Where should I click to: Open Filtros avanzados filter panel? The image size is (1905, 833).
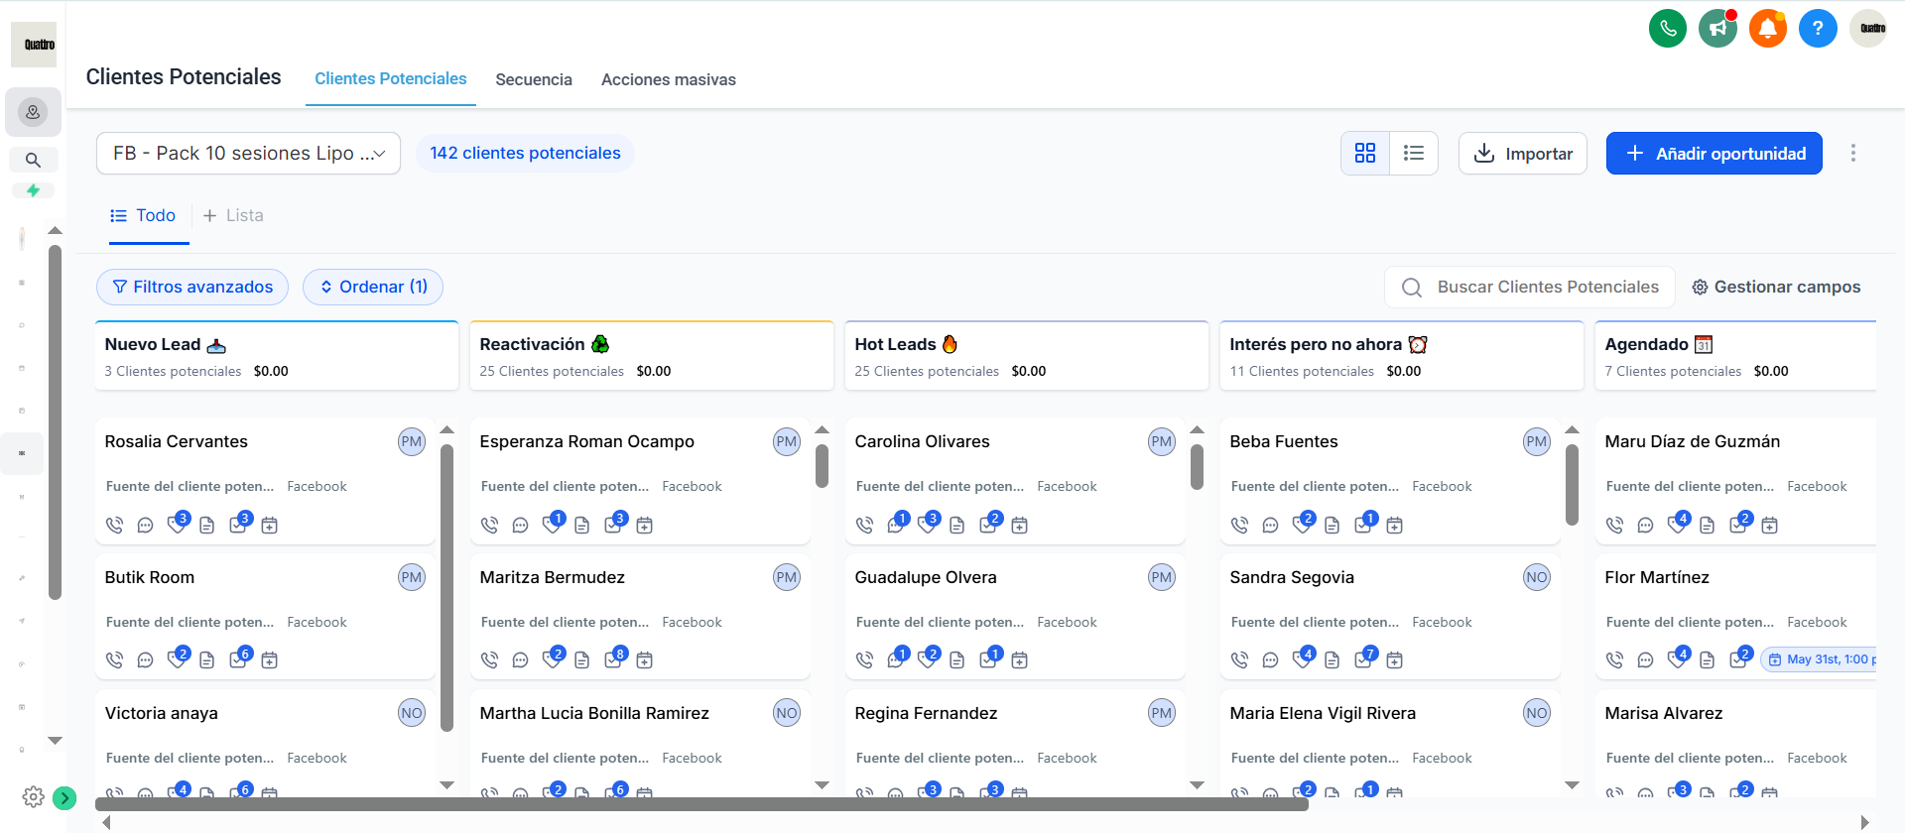pos(192,287)
